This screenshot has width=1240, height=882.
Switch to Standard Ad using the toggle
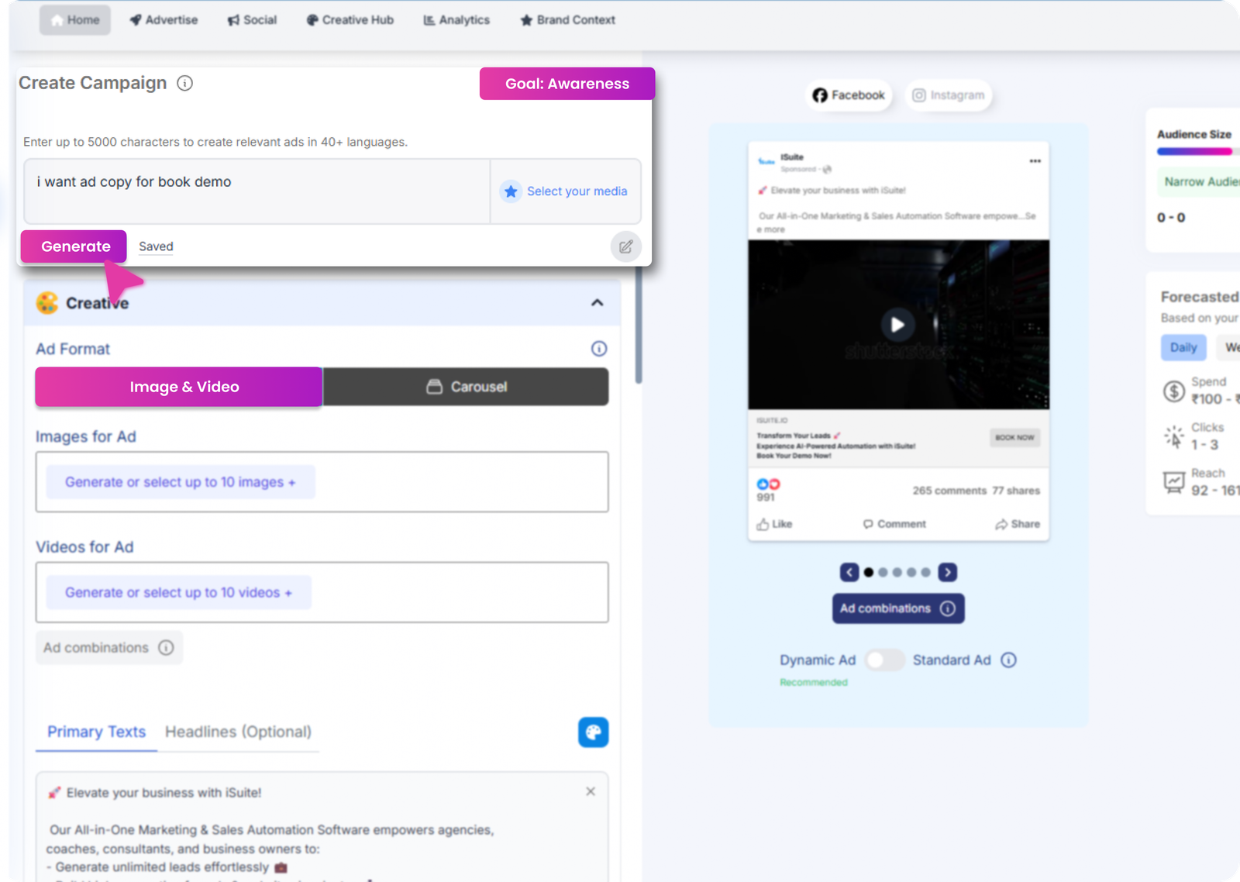pyautogui.click(x=884, y=660)
